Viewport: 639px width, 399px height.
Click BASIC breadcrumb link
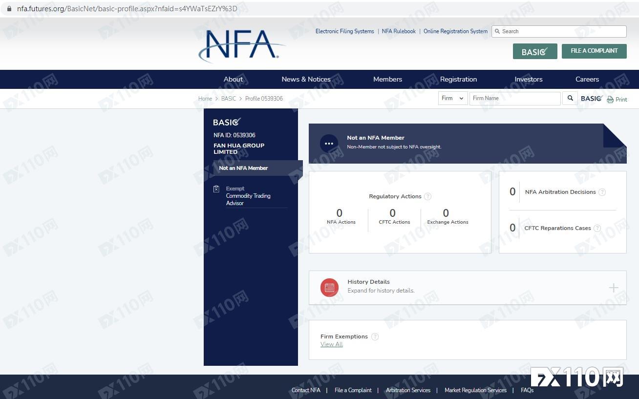229,99
